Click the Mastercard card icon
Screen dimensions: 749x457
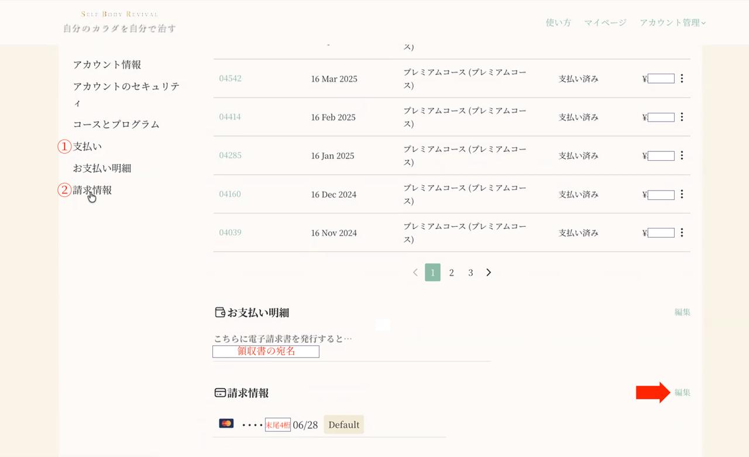226,423
